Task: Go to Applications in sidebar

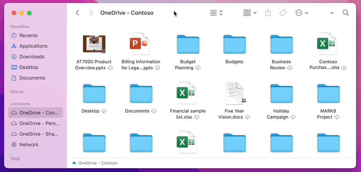Action: click(x=33, y=46)
